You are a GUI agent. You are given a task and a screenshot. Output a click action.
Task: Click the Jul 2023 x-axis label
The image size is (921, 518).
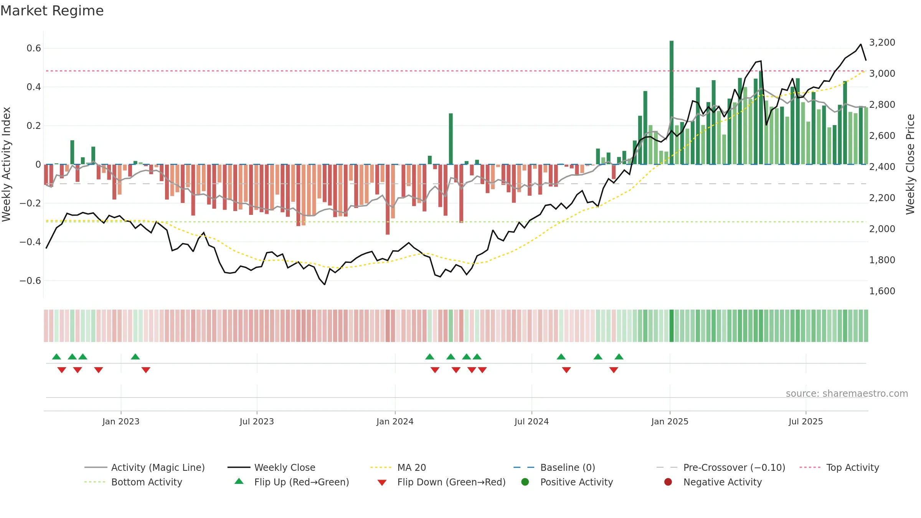tap(257, 421)
